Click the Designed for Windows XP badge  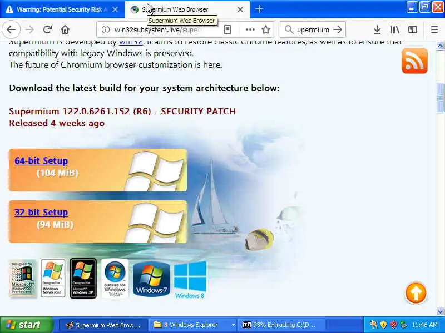[83, 278]
